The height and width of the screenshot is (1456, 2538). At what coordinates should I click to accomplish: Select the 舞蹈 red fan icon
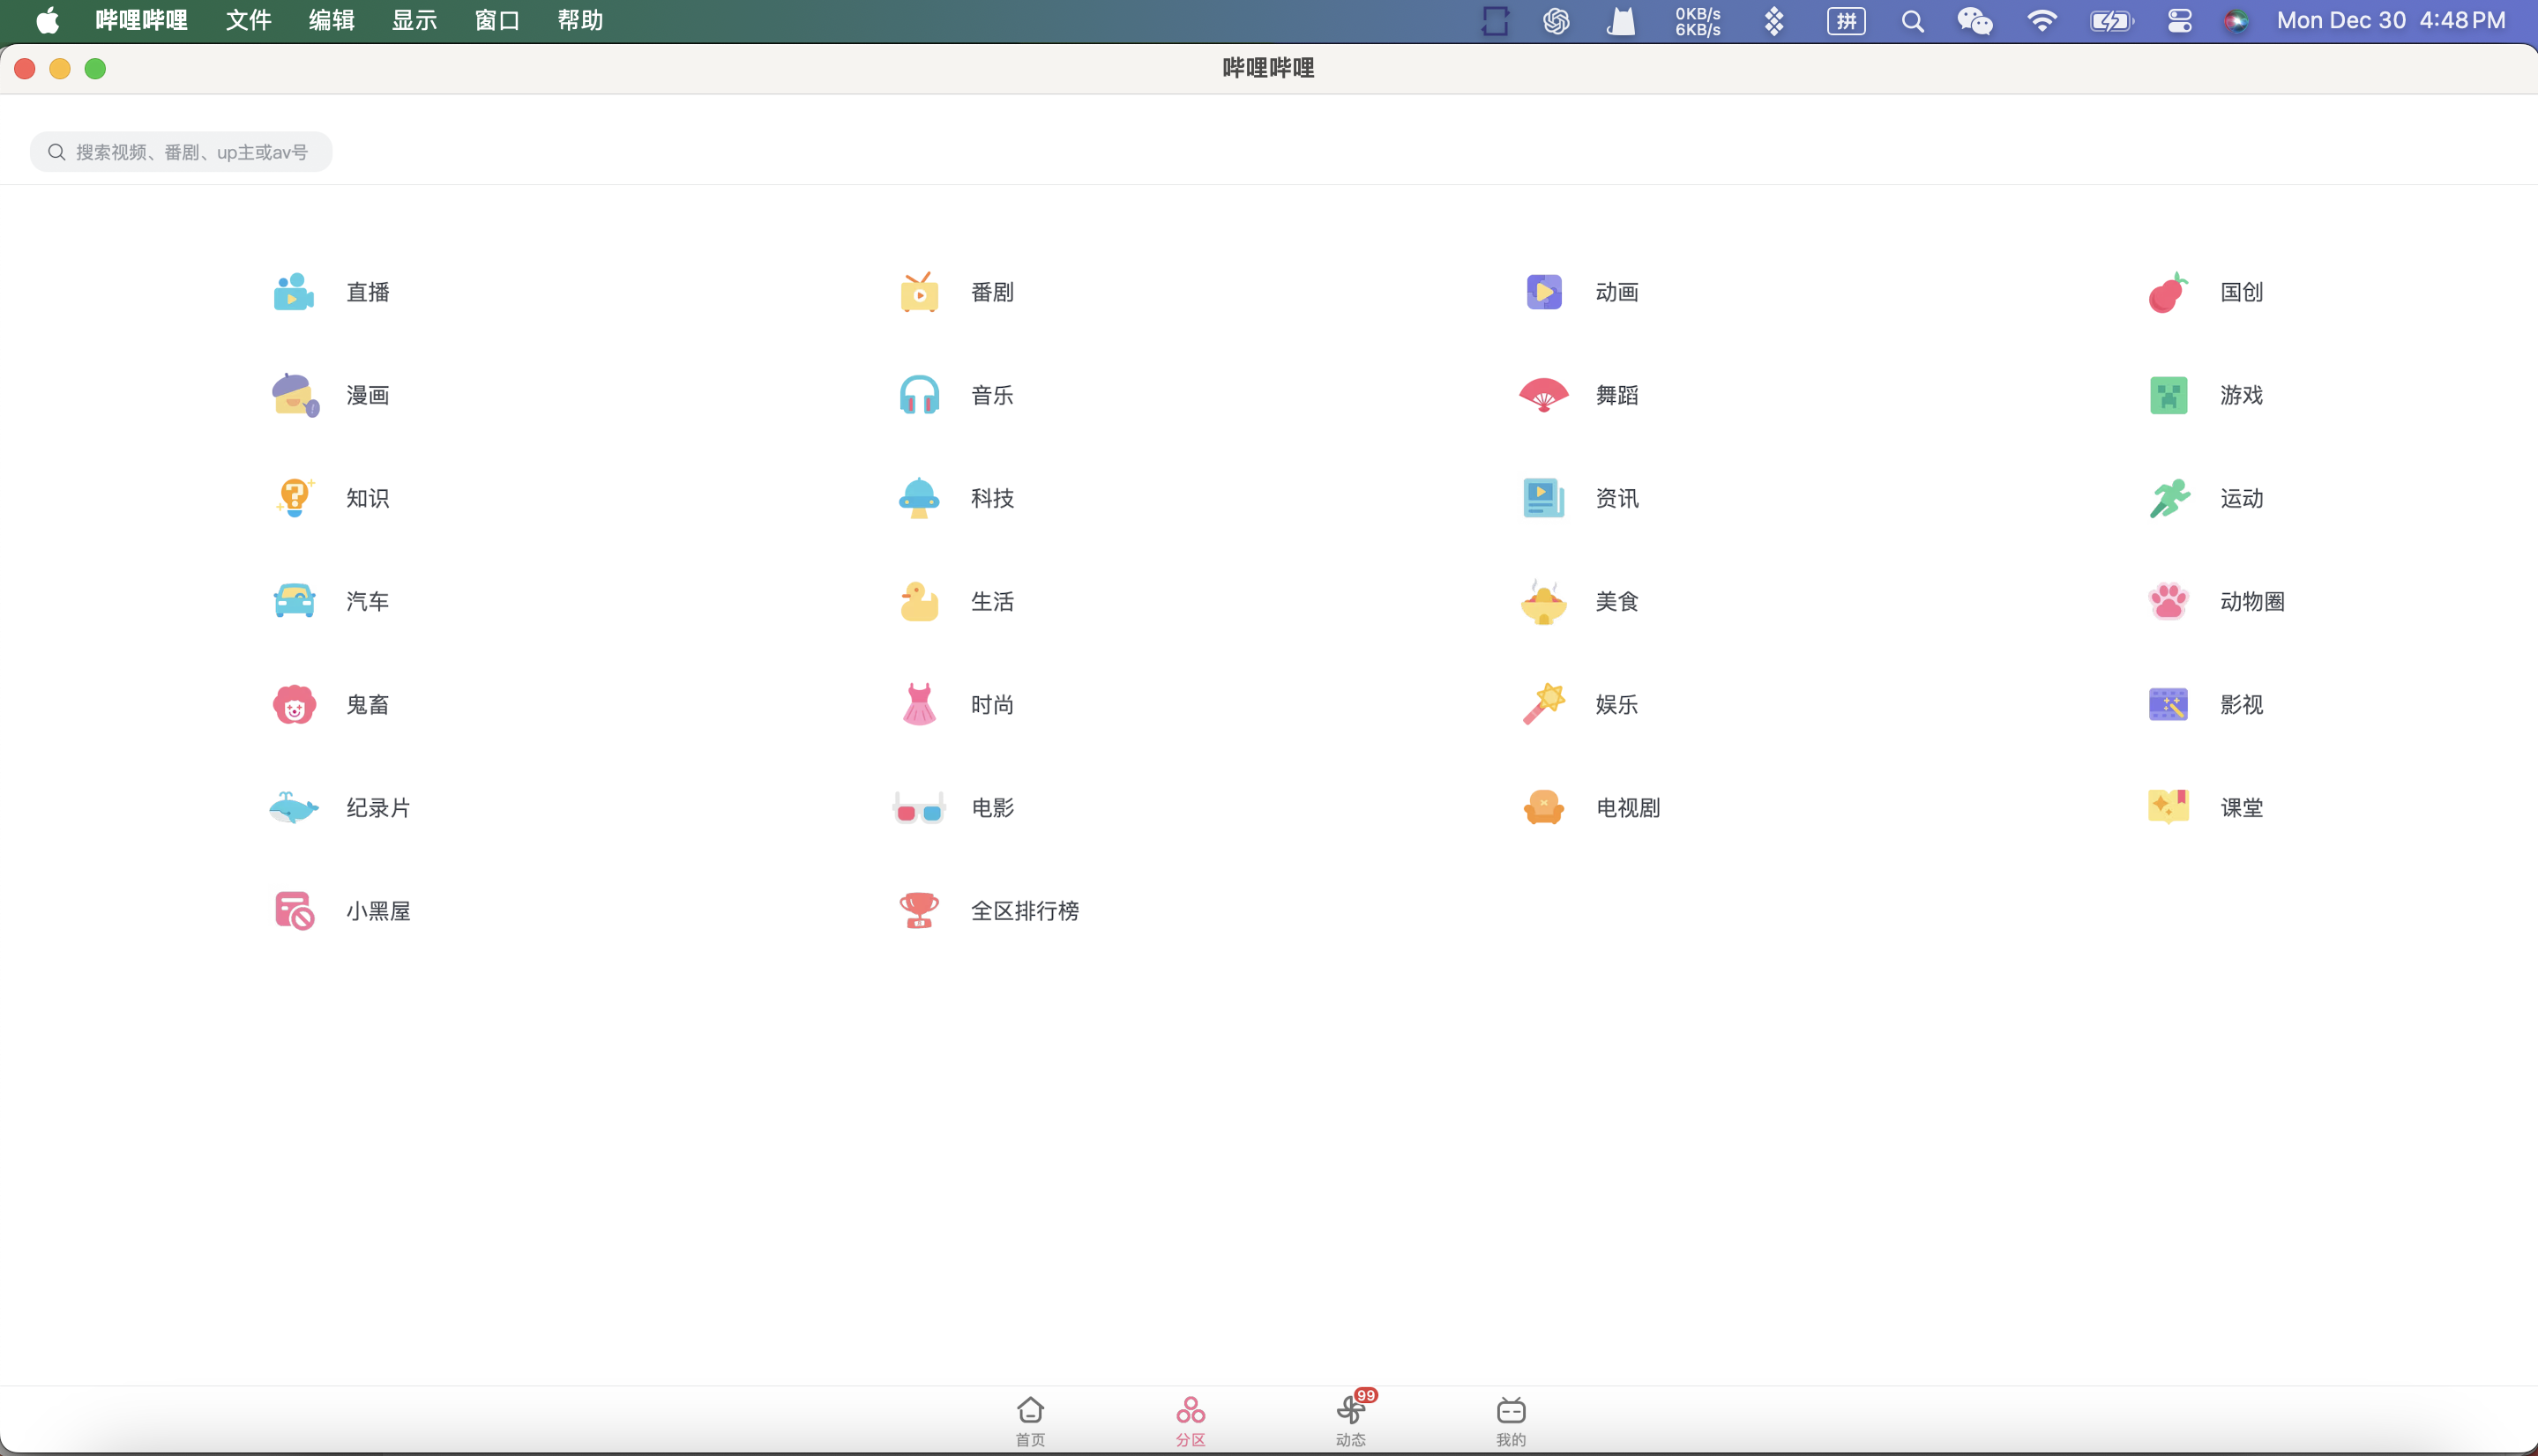point(1543,395)
